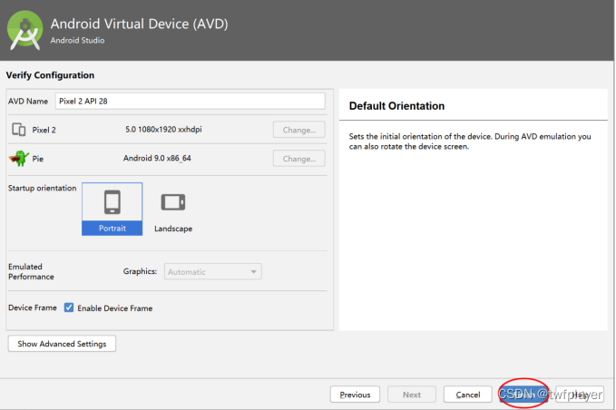The width and height of the screenshot is (616, 410).
Task: Click the 'AVD Name' label
Action: (28, 102)
